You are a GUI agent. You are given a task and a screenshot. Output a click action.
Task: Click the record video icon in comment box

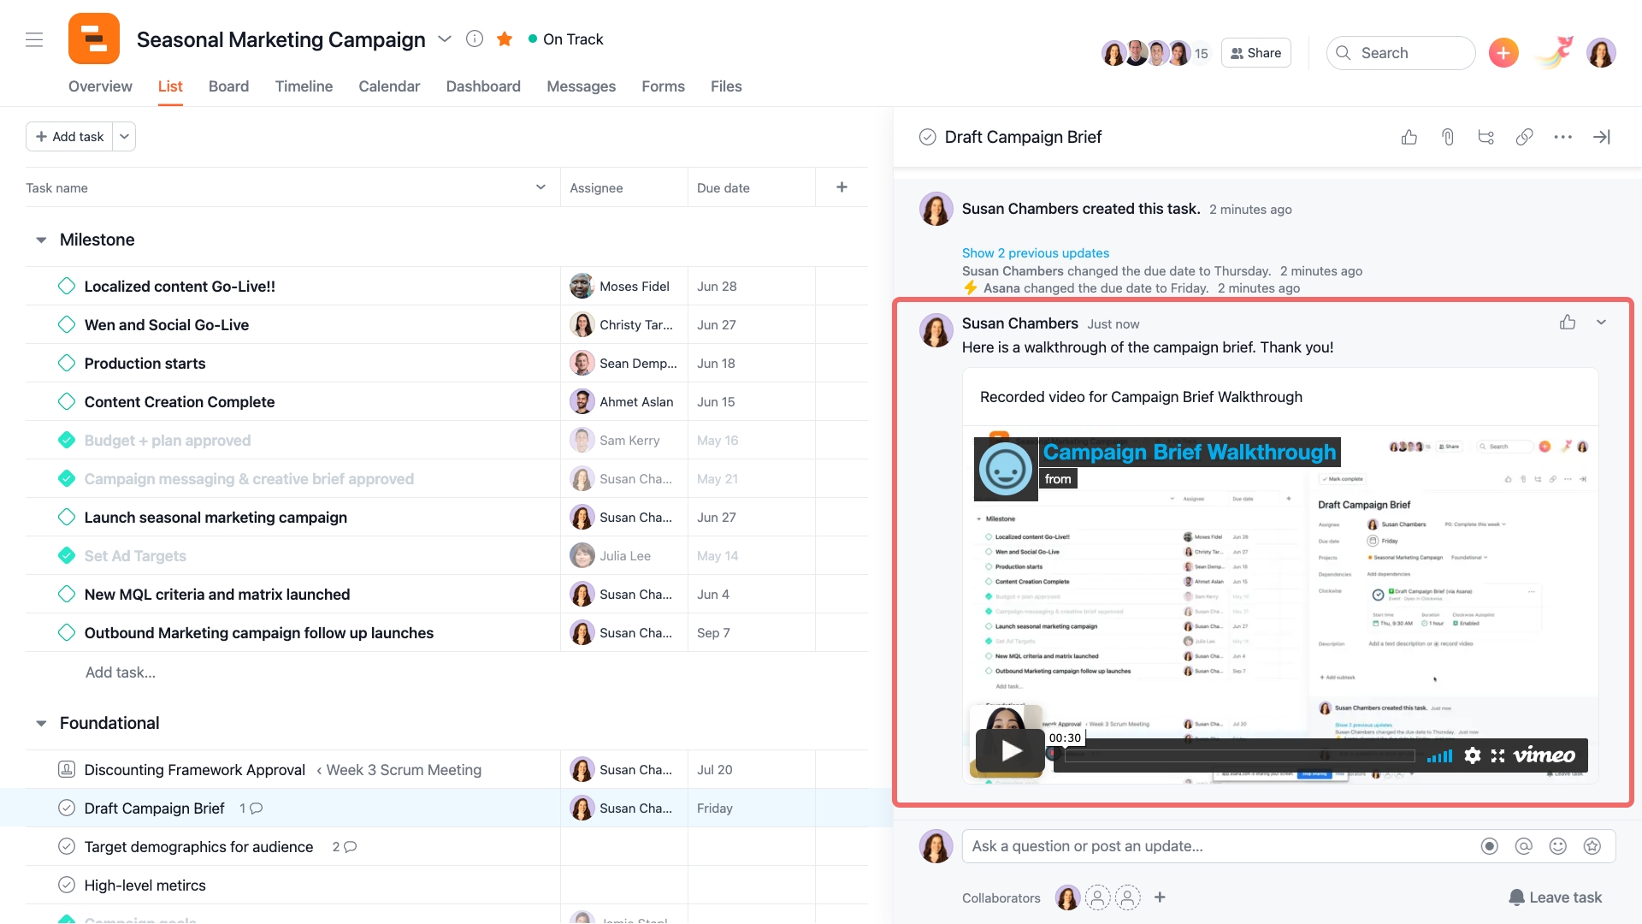(x=1489, y=846)
